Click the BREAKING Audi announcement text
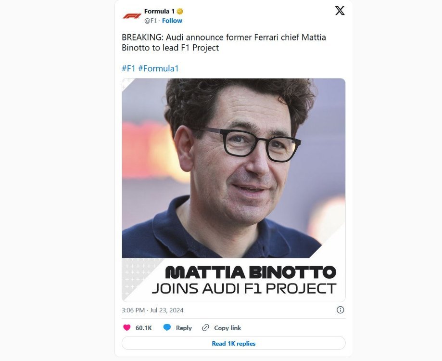The image size is (442, 361). click(x=224, y=42)
